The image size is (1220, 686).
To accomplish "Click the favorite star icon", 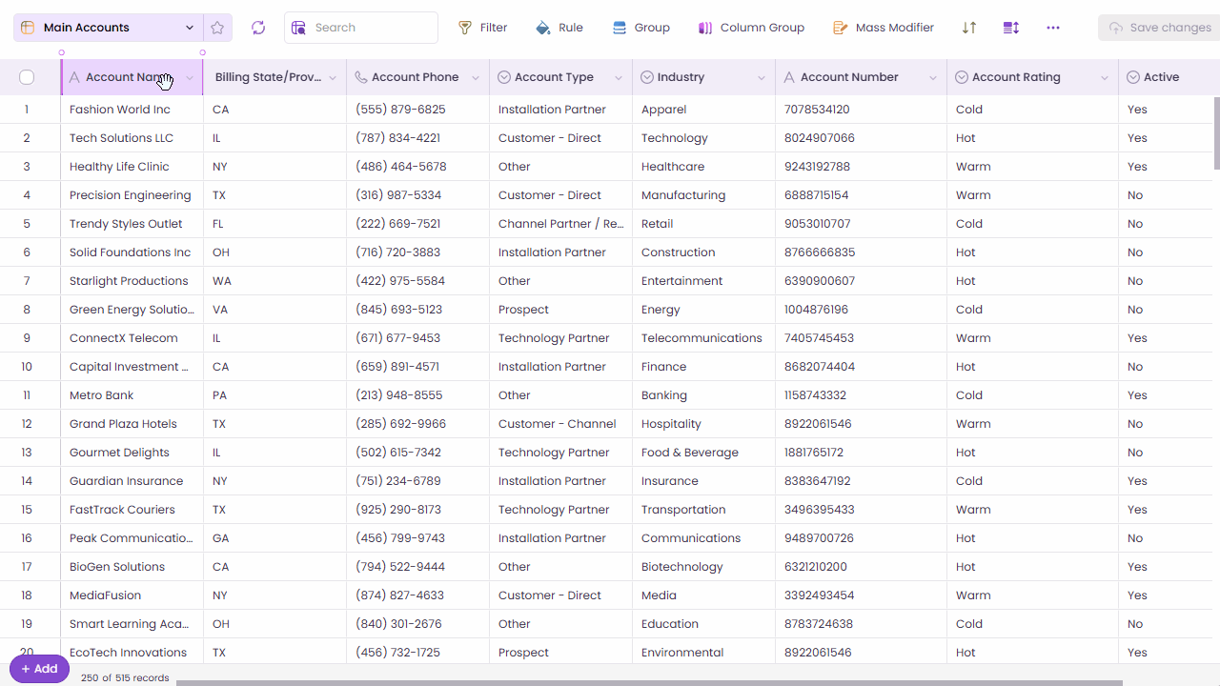I will [217, 28].
